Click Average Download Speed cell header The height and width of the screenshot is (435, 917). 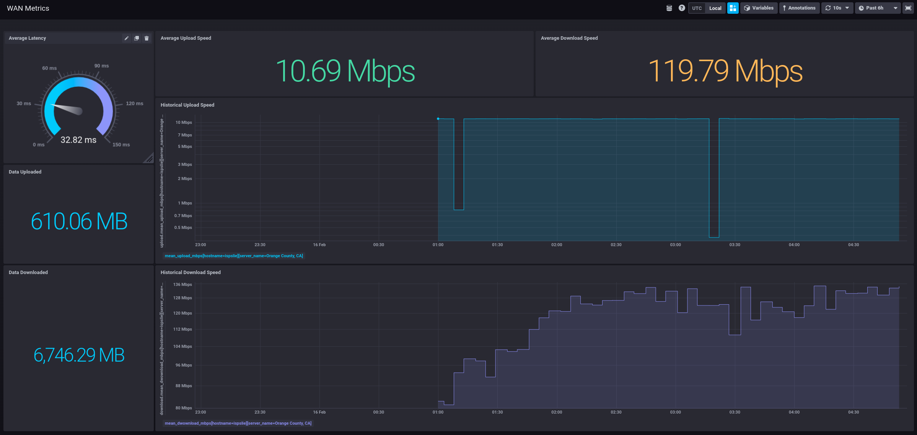pos(569,38)
